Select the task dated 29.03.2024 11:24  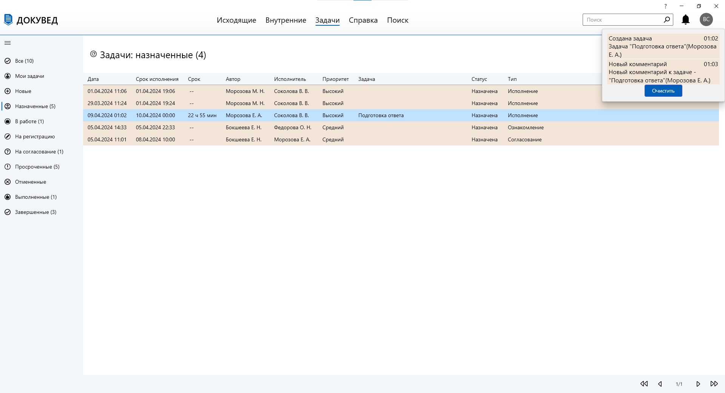point(401,103)
